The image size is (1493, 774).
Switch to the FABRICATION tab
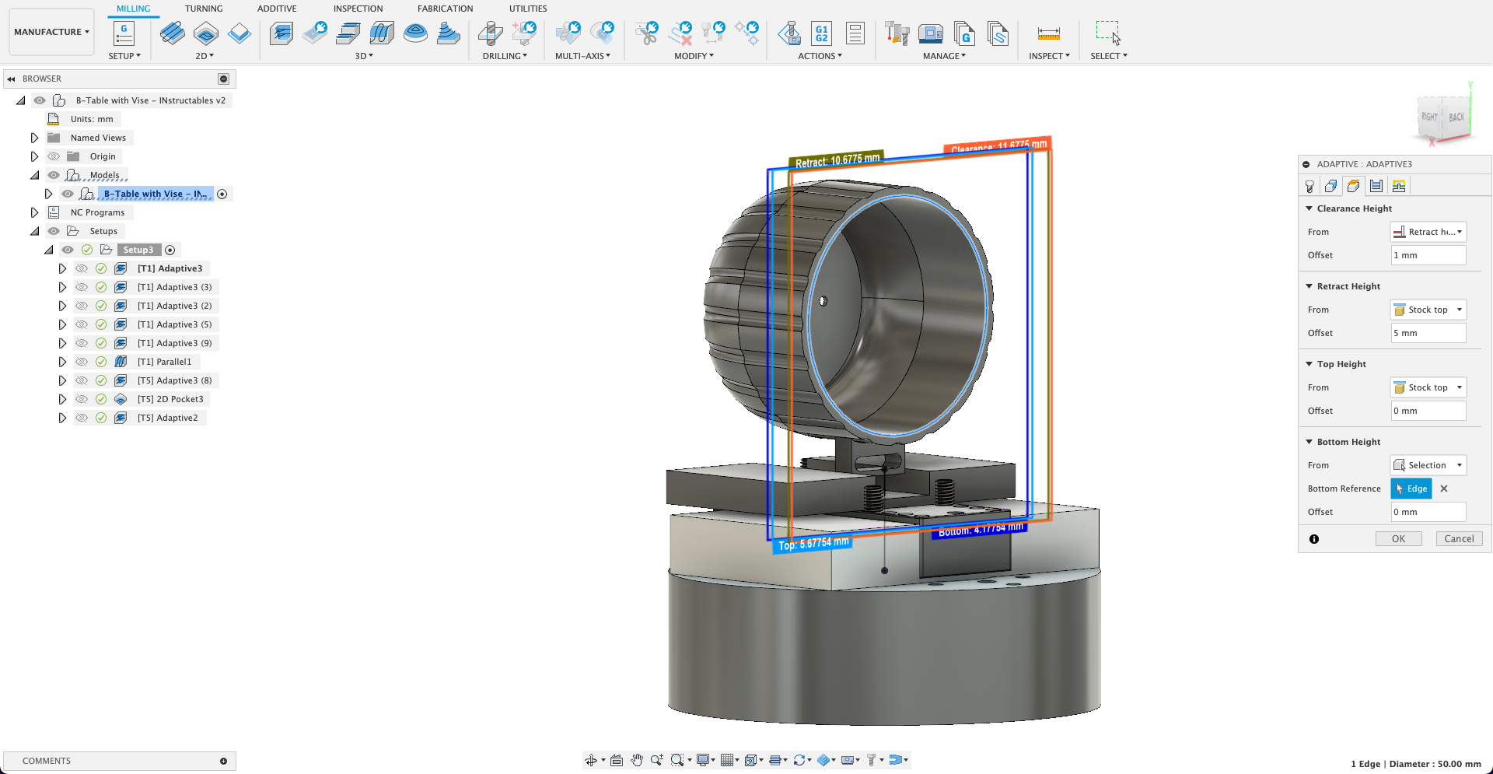[x=445, y=9]
